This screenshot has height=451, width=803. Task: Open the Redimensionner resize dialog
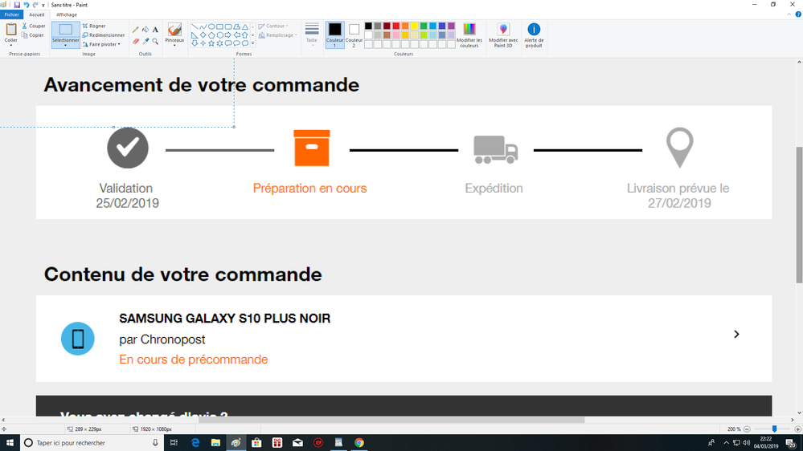pos(104,35)
